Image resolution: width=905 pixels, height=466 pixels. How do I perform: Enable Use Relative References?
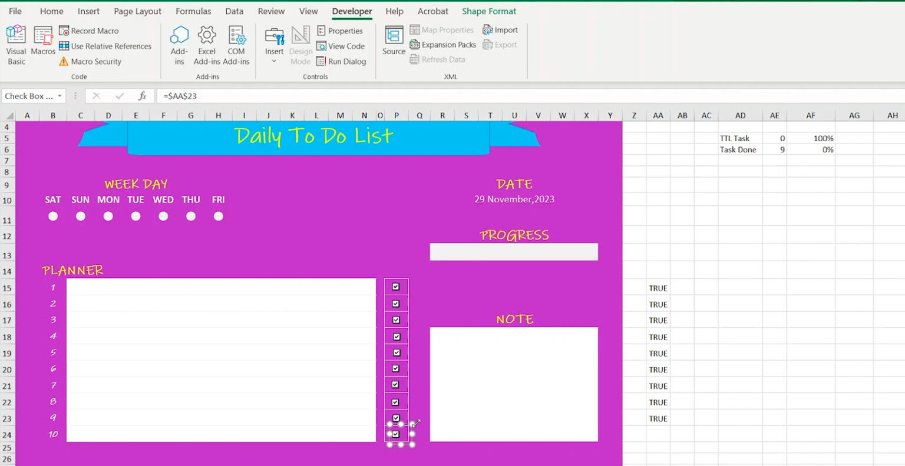106,46
